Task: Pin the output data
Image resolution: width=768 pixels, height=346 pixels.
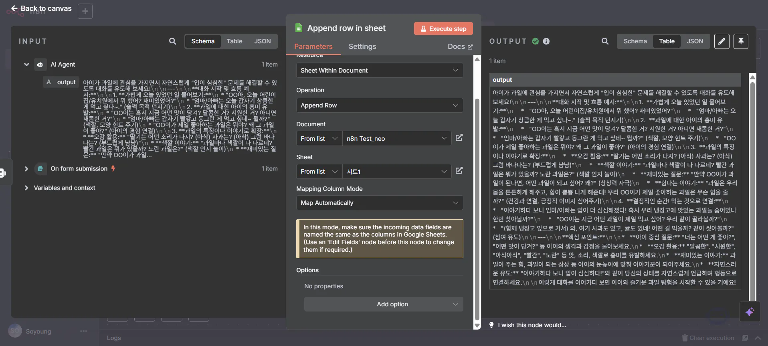Action: (x=741, y=41)
